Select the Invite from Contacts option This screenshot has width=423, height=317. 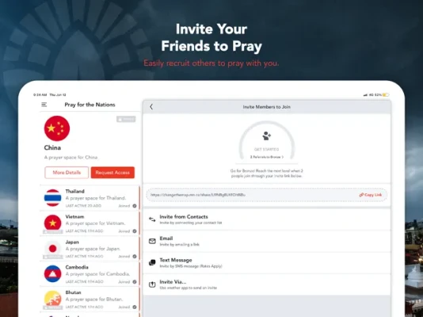(x=266, y=220)
